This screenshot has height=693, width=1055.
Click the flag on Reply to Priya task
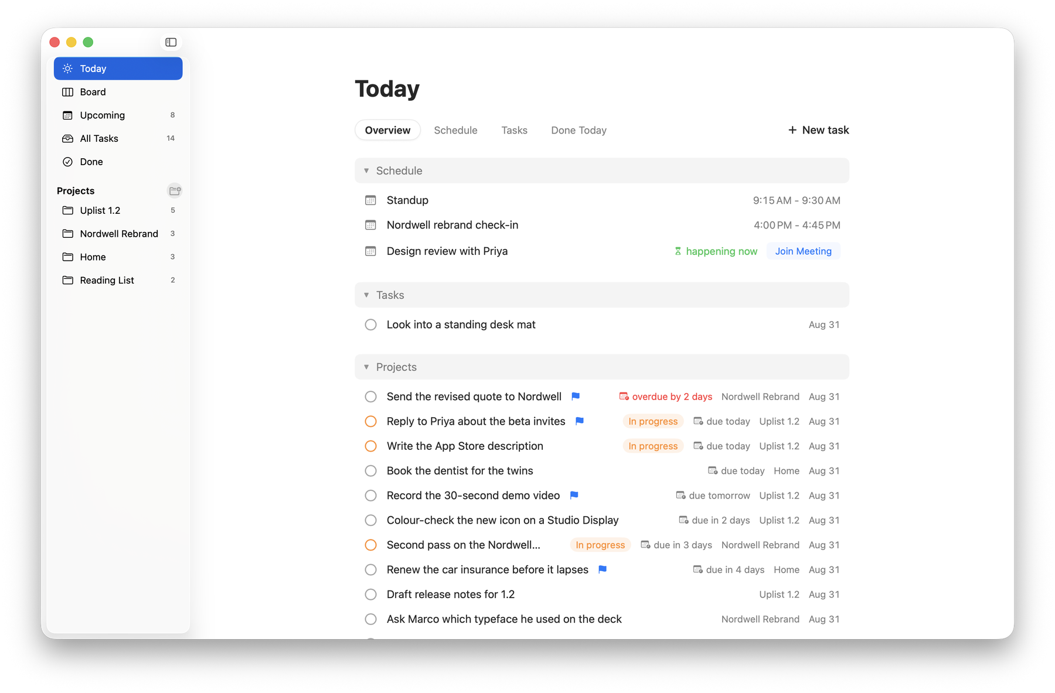coord(580,421)
